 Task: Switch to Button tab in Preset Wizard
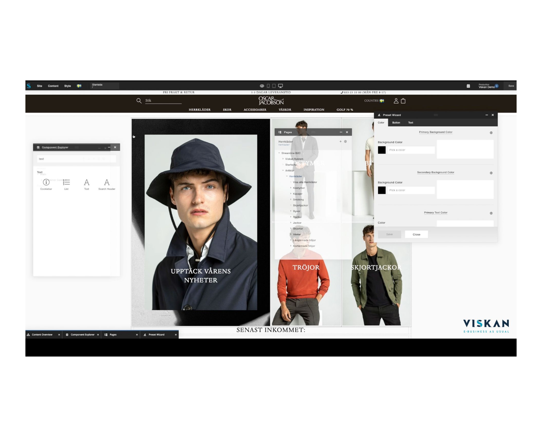pyautogui.click(x=396, y=123)
